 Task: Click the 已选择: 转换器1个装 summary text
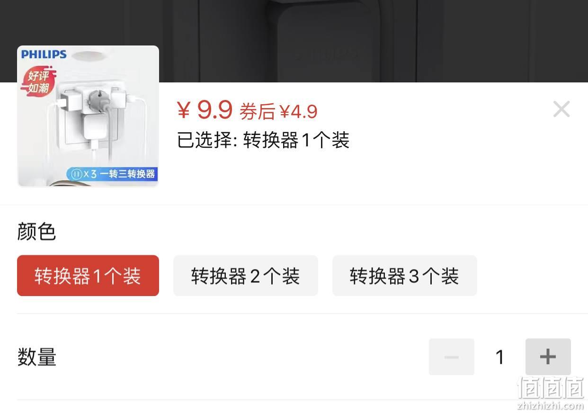263,140
